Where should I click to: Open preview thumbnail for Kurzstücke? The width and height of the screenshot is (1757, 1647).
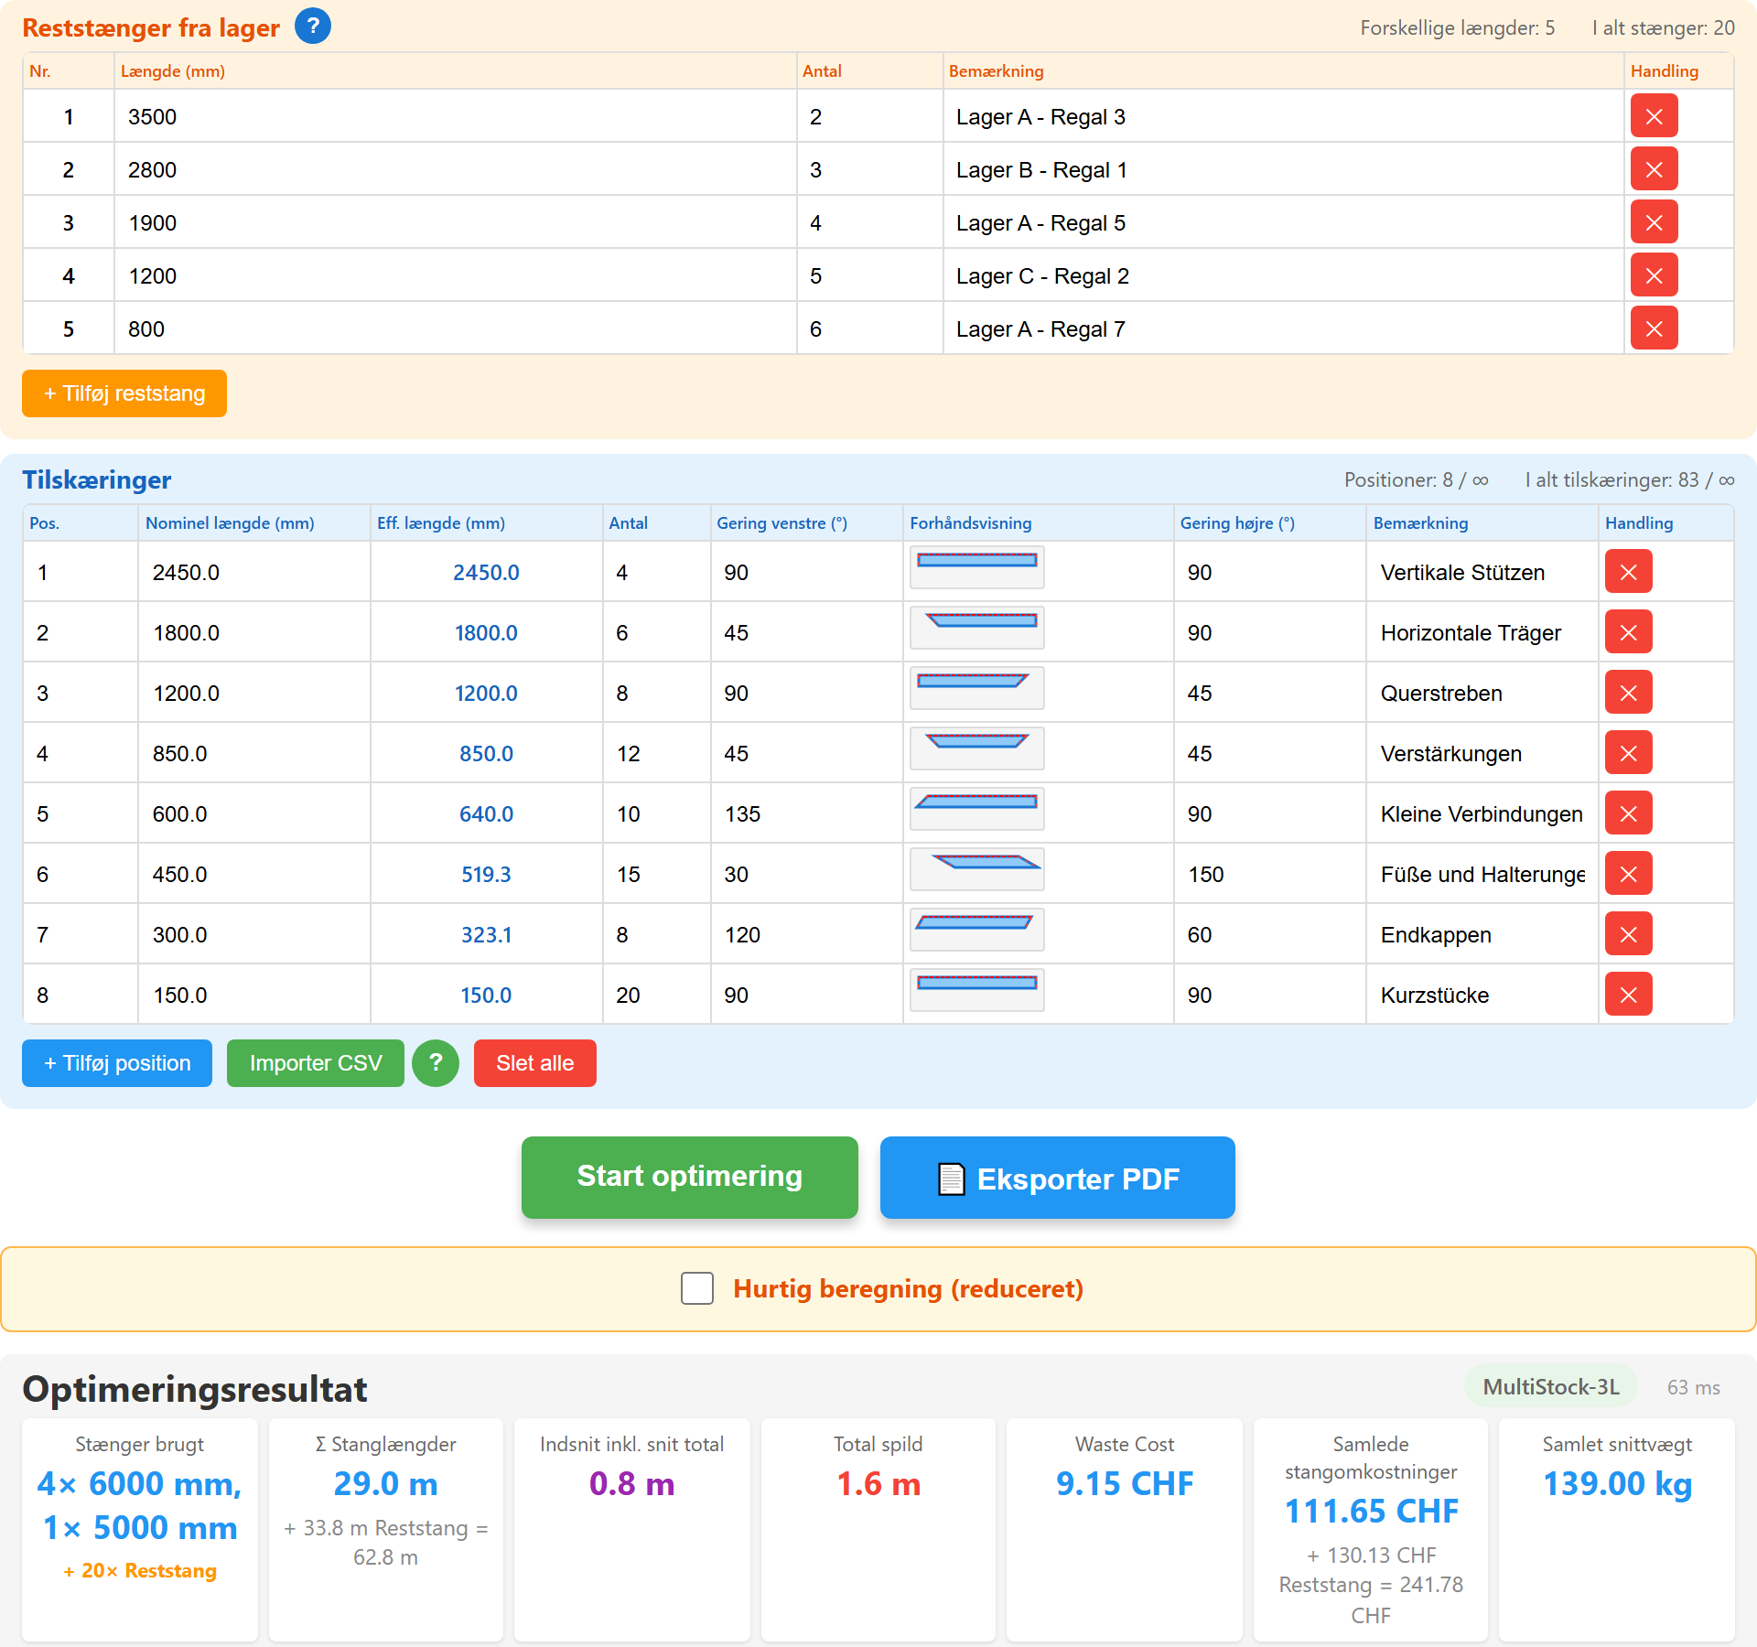click(977, 990)
